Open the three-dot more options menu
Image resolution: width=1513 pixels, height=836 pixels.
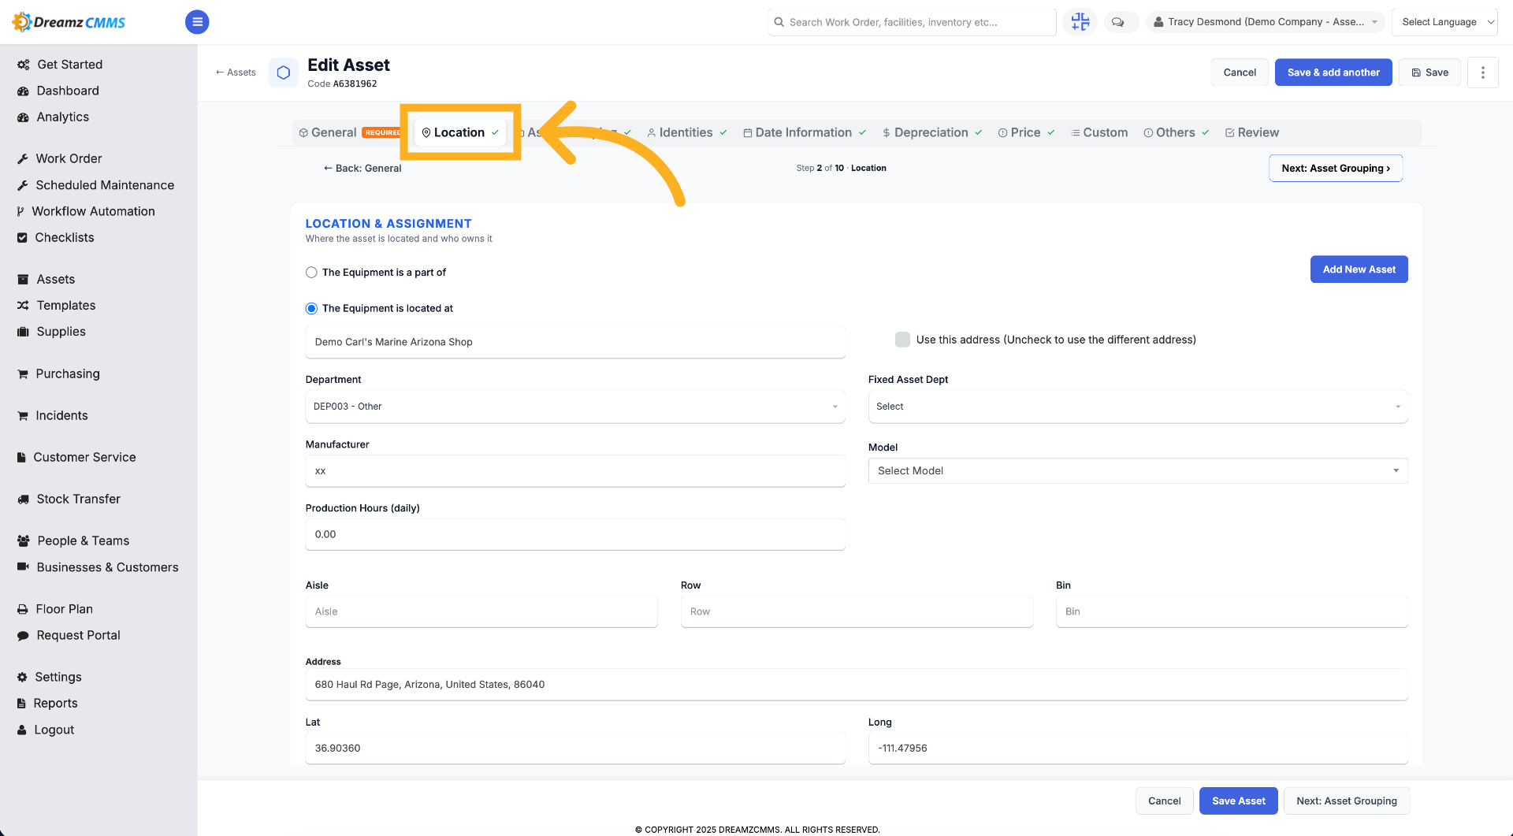pos(1482,72)
